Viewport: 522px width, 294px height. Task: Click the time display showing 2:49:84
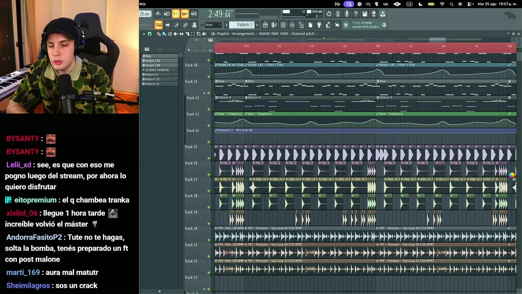[x=219, y=15]
